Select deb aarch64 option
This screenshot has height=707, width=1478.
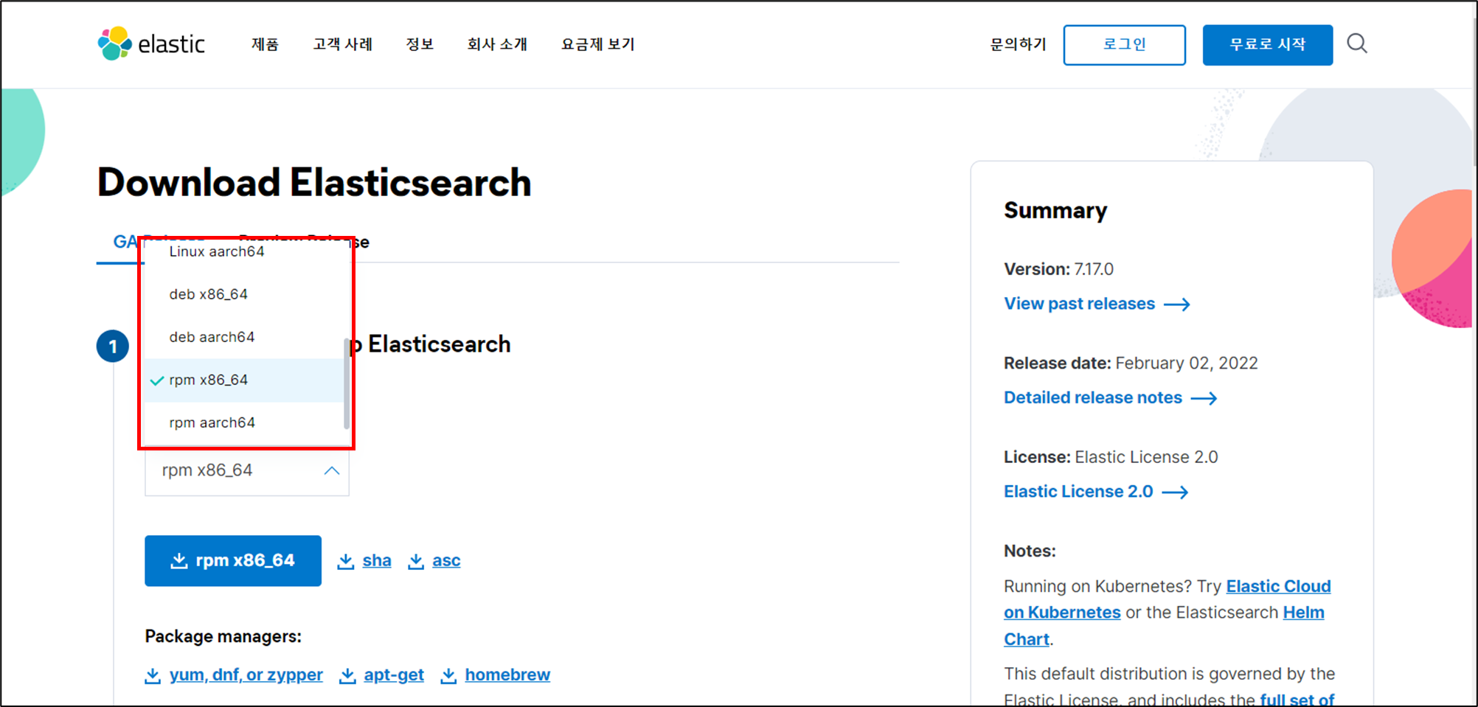point(243,337)
